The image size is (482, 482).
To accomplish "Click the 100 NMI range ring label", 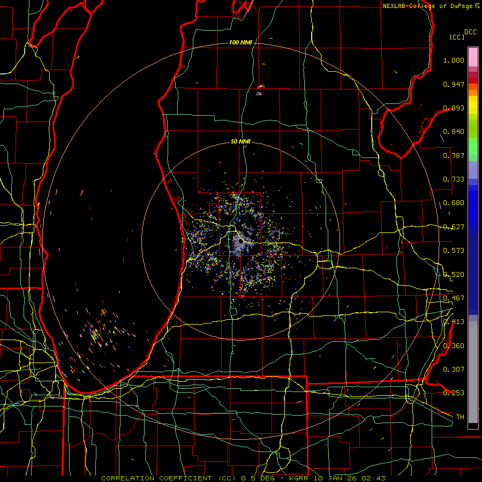I will pos(240,42).
